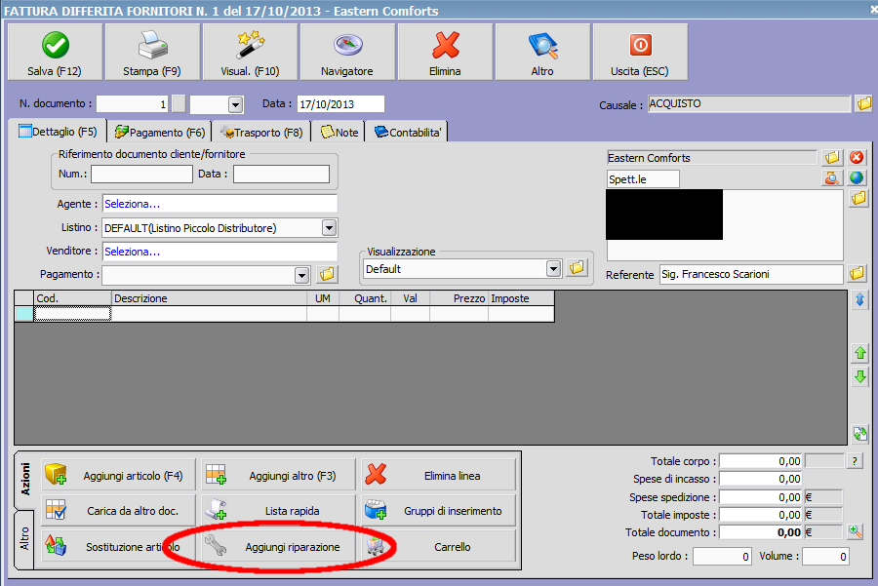The height and width of the screenshot is (586, 878).
Task: Save the document with Salva (F12)
Action: 55,52
